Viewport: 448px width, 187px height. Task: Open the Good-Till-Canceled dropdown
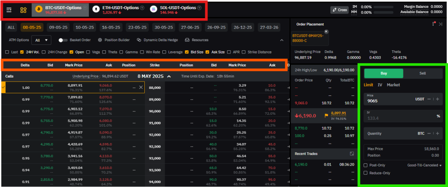coord(424,165)
